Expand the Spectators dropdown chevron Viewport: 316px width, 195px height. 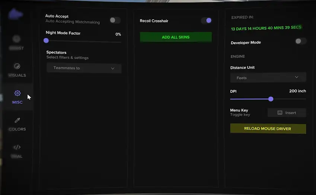(113, 68)
